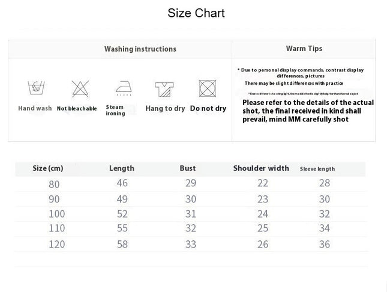Select the size 120 row label

[57, 245]
